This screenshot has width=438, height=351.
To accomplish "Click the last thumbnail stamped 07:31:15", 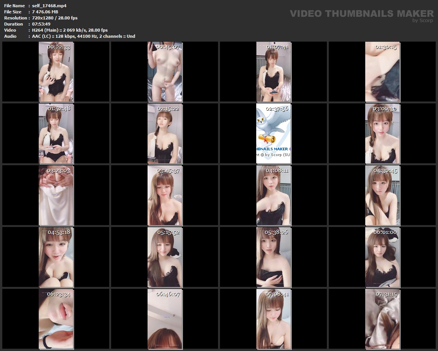I will click(x=383, y=319).
